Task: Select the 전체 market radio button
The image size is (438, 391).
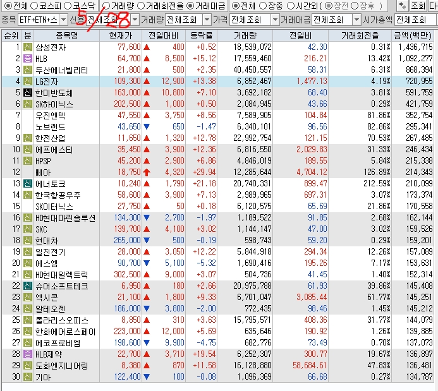Action: pos(8,5)
